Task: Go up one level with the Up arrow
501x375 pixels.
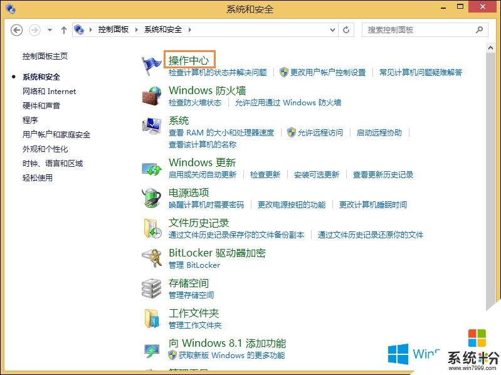Action: coord(64,30)
